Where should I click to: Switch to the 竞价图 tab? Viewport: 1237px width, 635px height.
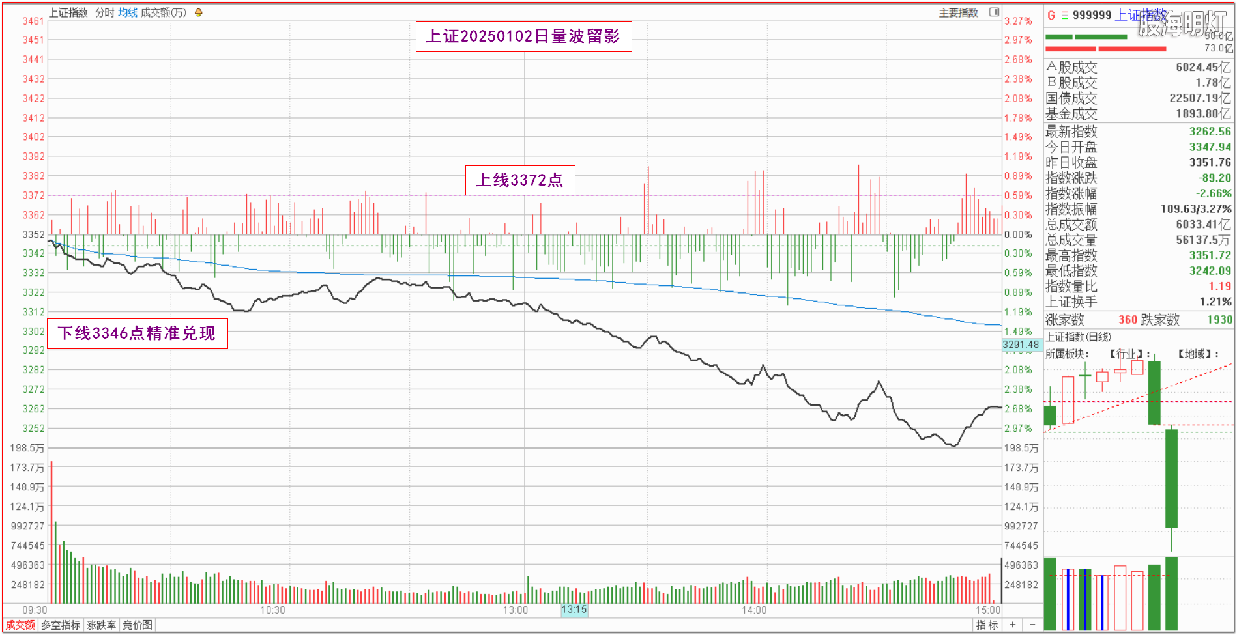(138, 625)
